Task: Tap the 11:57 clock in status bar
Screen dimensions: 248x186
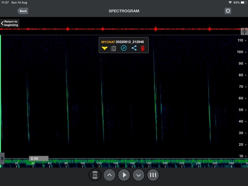Action: 5,2
